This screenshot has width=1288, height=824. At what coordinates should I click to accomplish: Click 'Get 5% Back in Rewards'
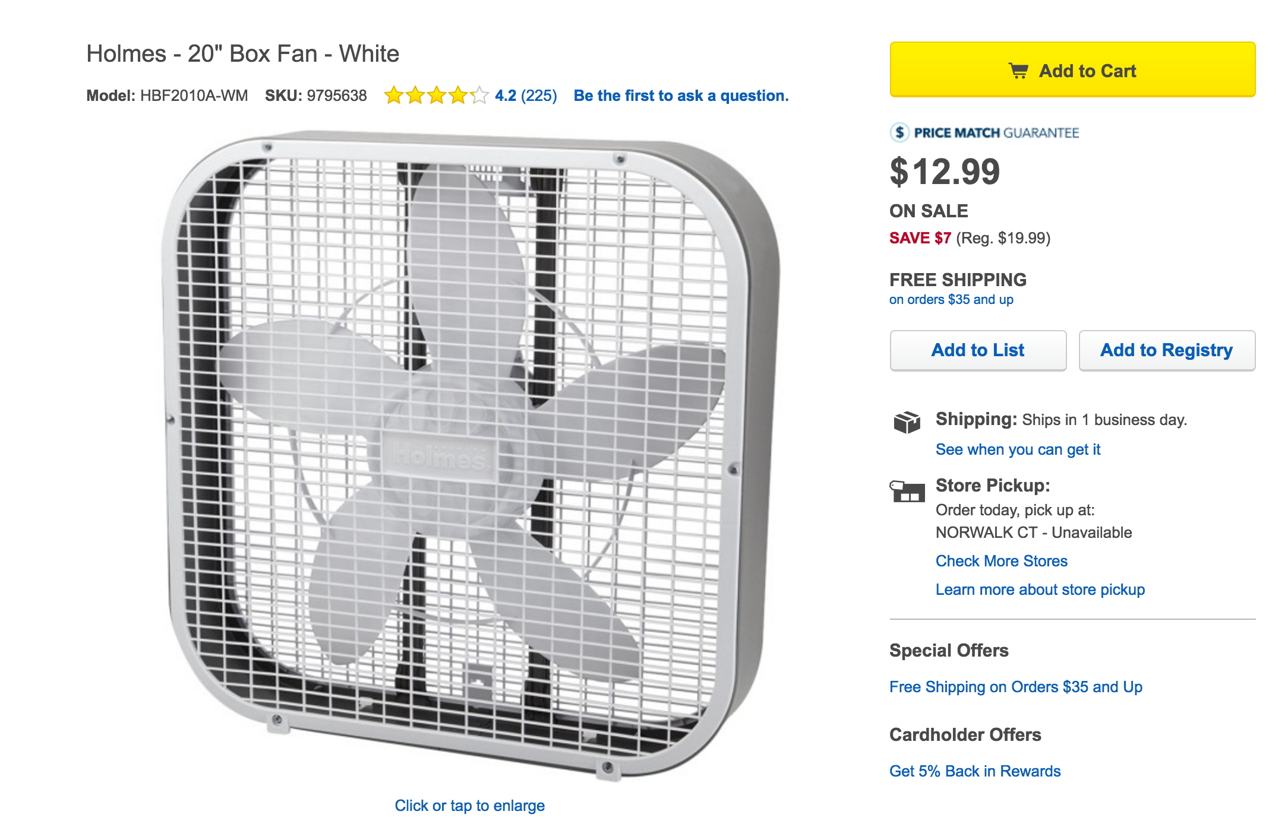click(x=974, y=771)
